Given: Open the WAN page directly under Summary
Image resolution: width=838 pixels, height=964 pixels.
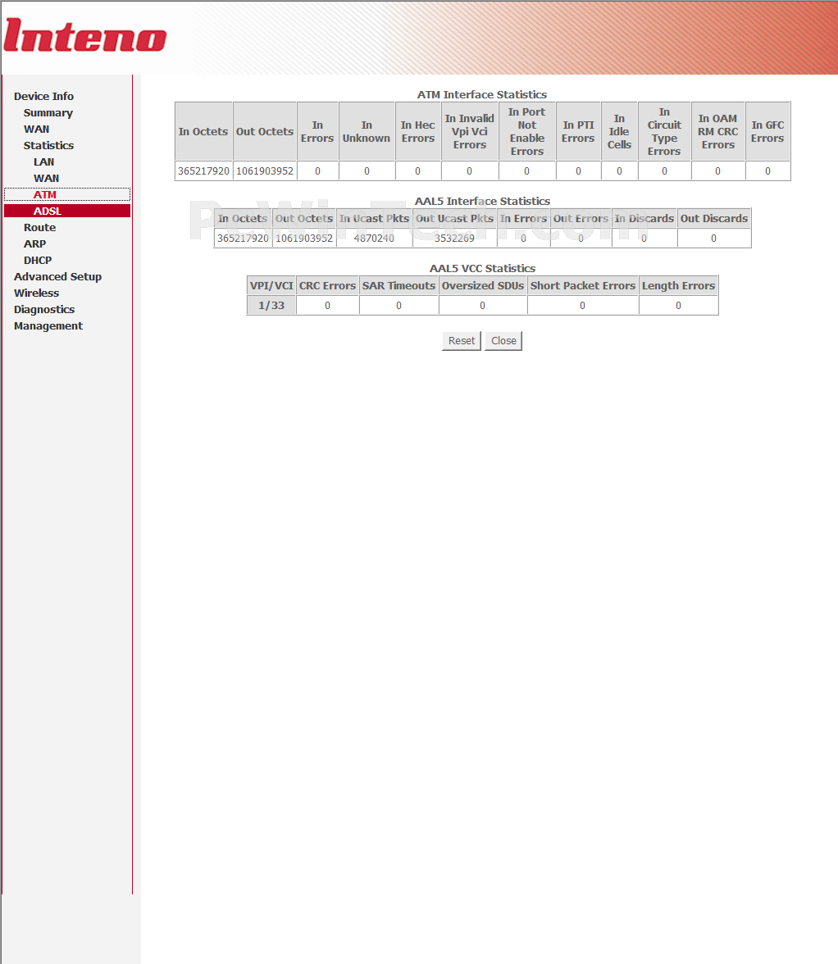Looking at the screenshot, I should click(x=36, y=130).
